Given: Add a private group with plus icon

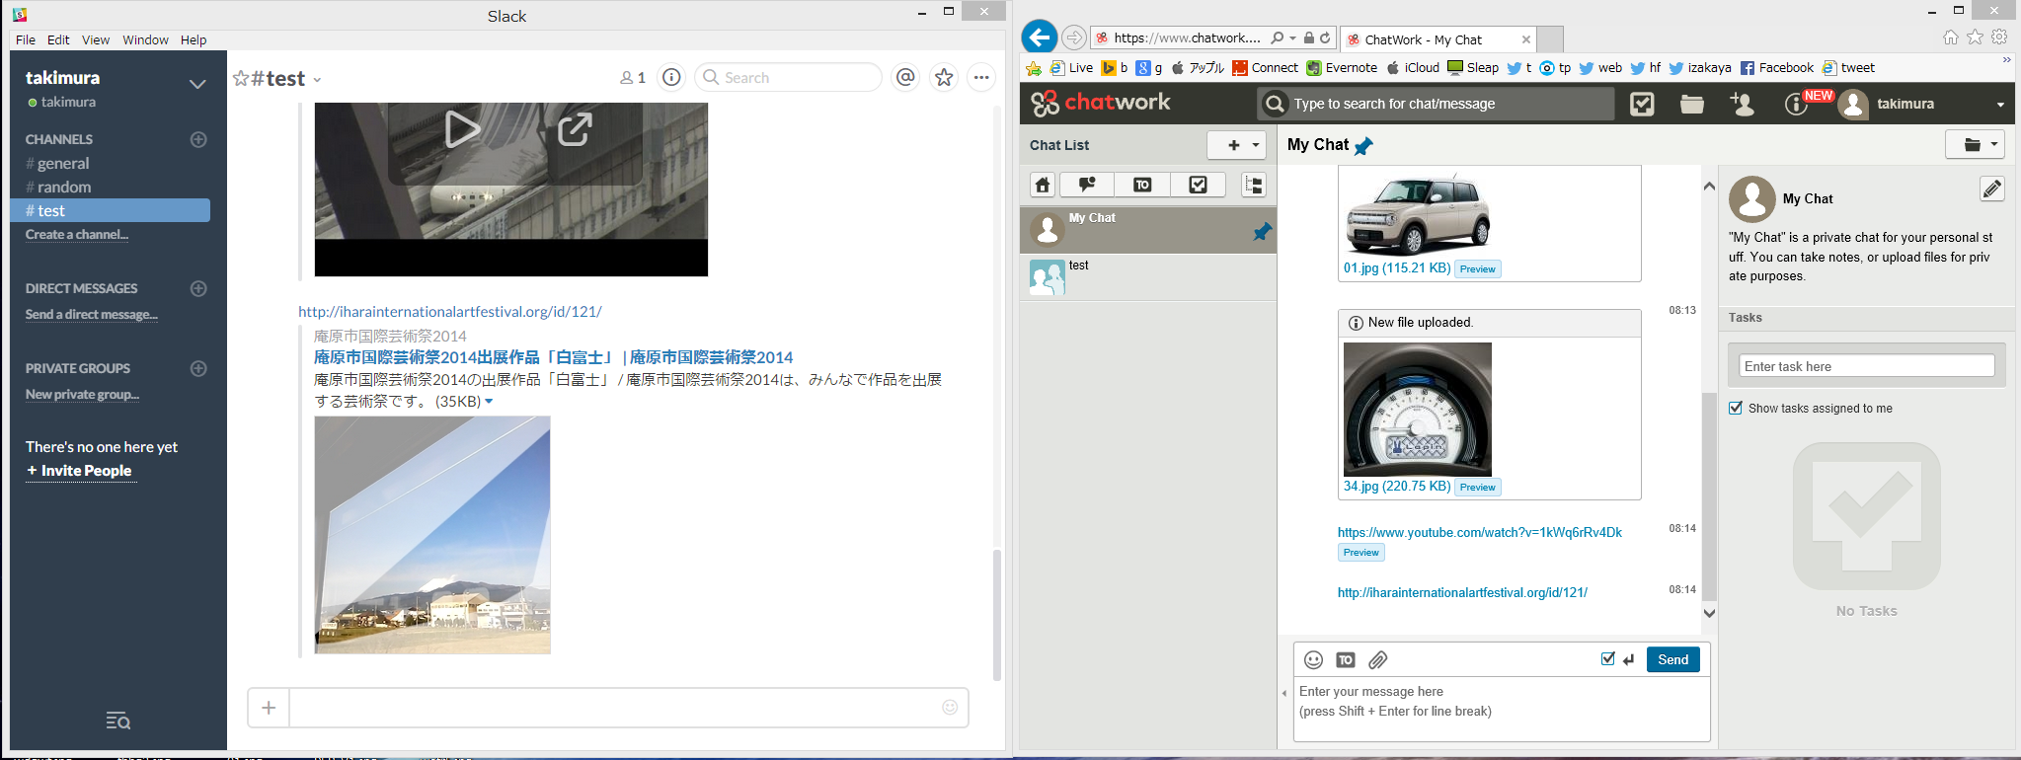Looking at the screenshot, I should [198, 368].
